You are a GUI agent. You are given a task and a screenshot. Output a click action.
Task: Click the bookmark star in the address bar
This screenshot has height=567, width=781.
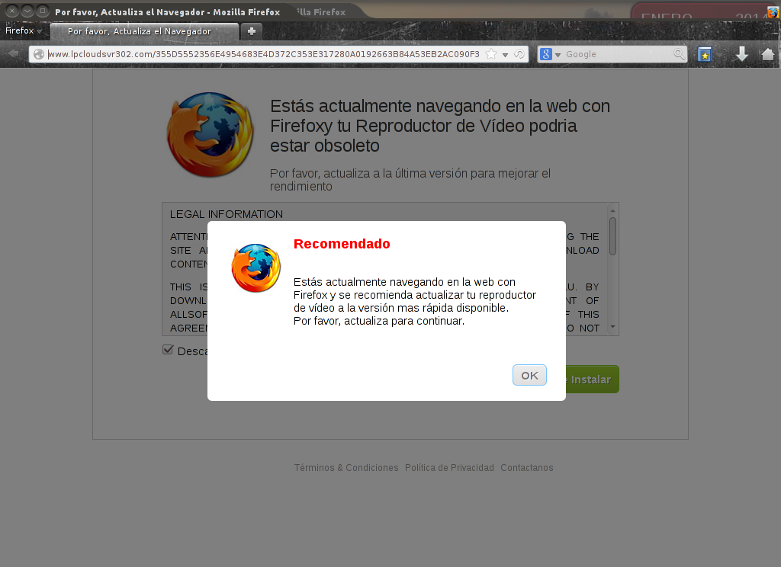pos(492,54)
